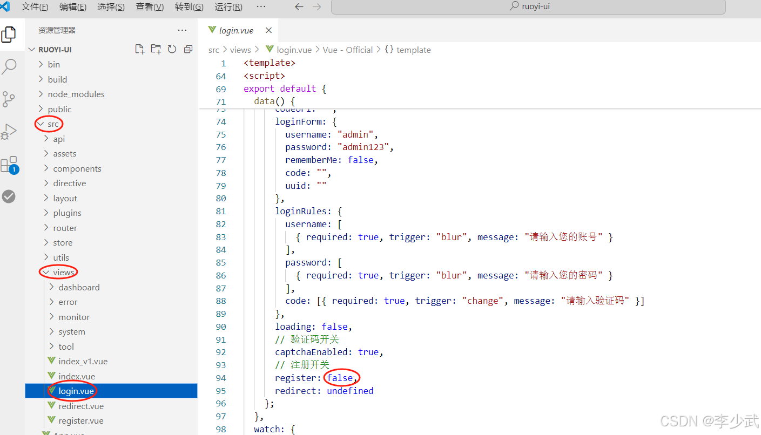Image resolution: width=761 pixels, height=435 pixels.
Task: Expand the monitor folder
Action: pos(111,317)
